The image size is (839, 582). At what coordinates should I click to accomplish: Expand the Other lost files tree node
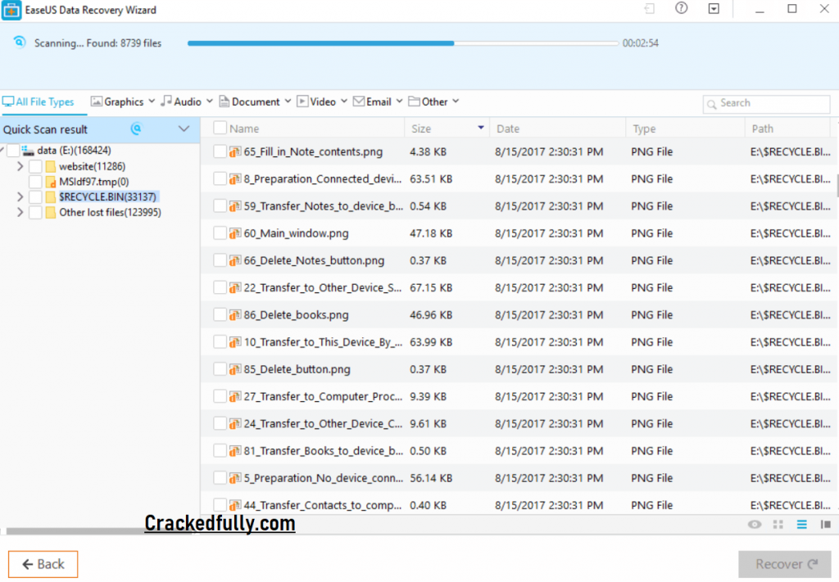point(20,212)
